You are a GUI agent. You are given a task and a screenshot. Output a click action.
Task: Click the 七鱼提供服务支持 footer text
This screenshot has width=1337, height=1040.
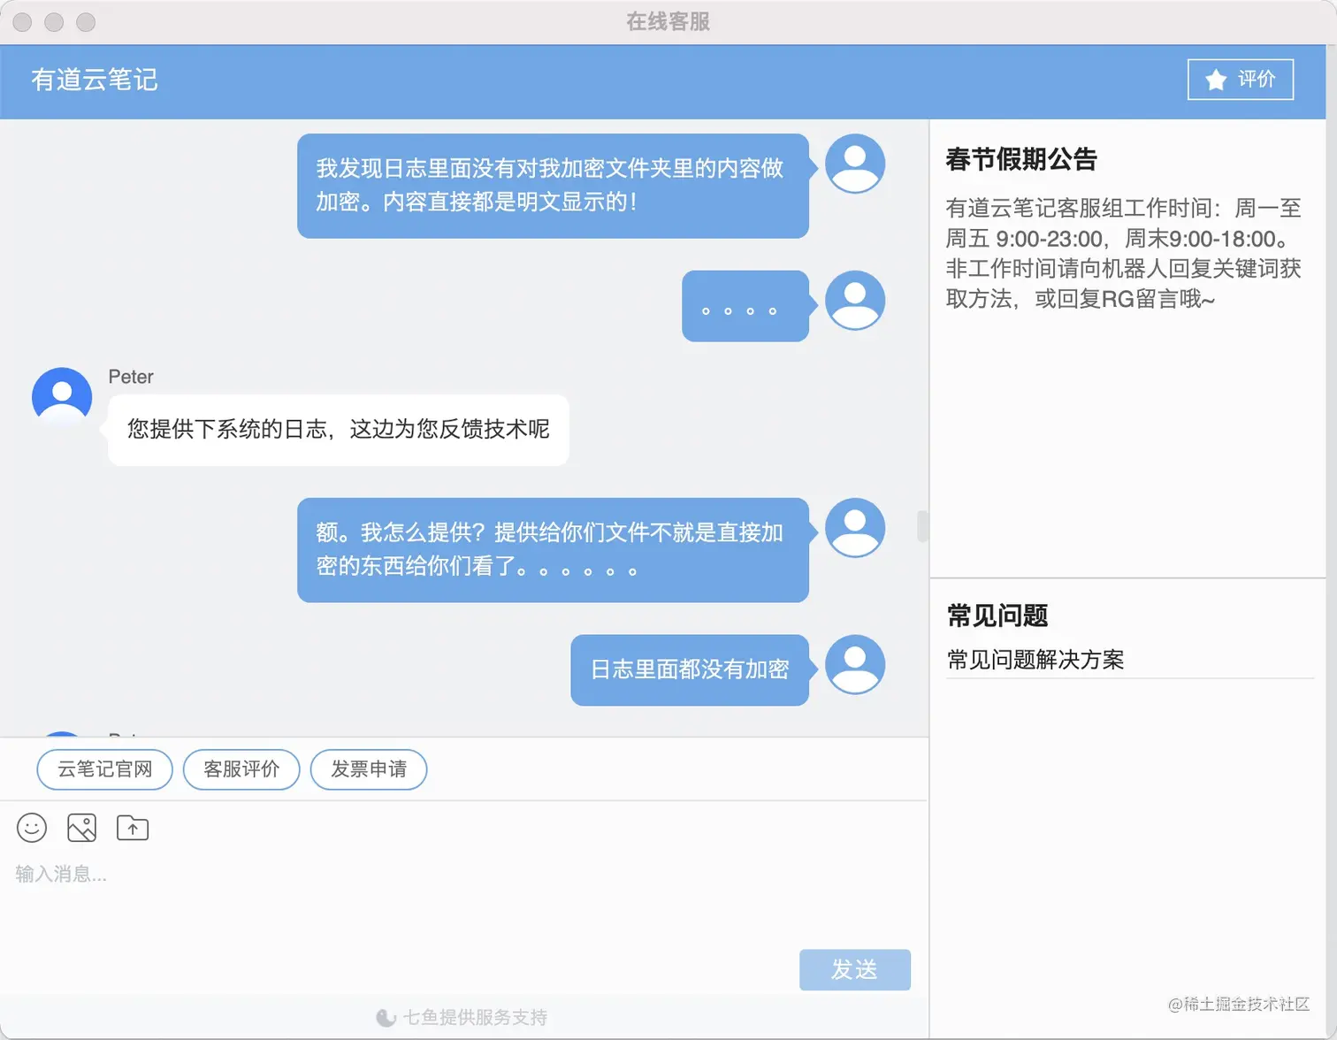click(x=475, y=1018)
